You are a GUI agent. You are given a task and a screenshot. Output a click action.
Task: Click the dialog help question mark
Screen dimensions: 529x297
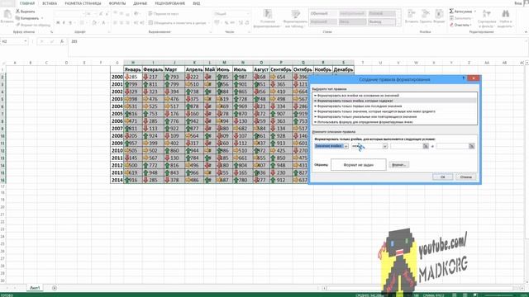463,78
